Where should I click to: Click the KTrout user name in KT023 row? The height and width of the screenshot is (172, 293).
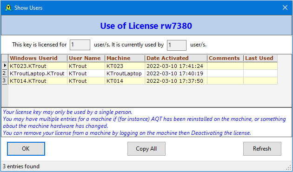tap(86, 66)
